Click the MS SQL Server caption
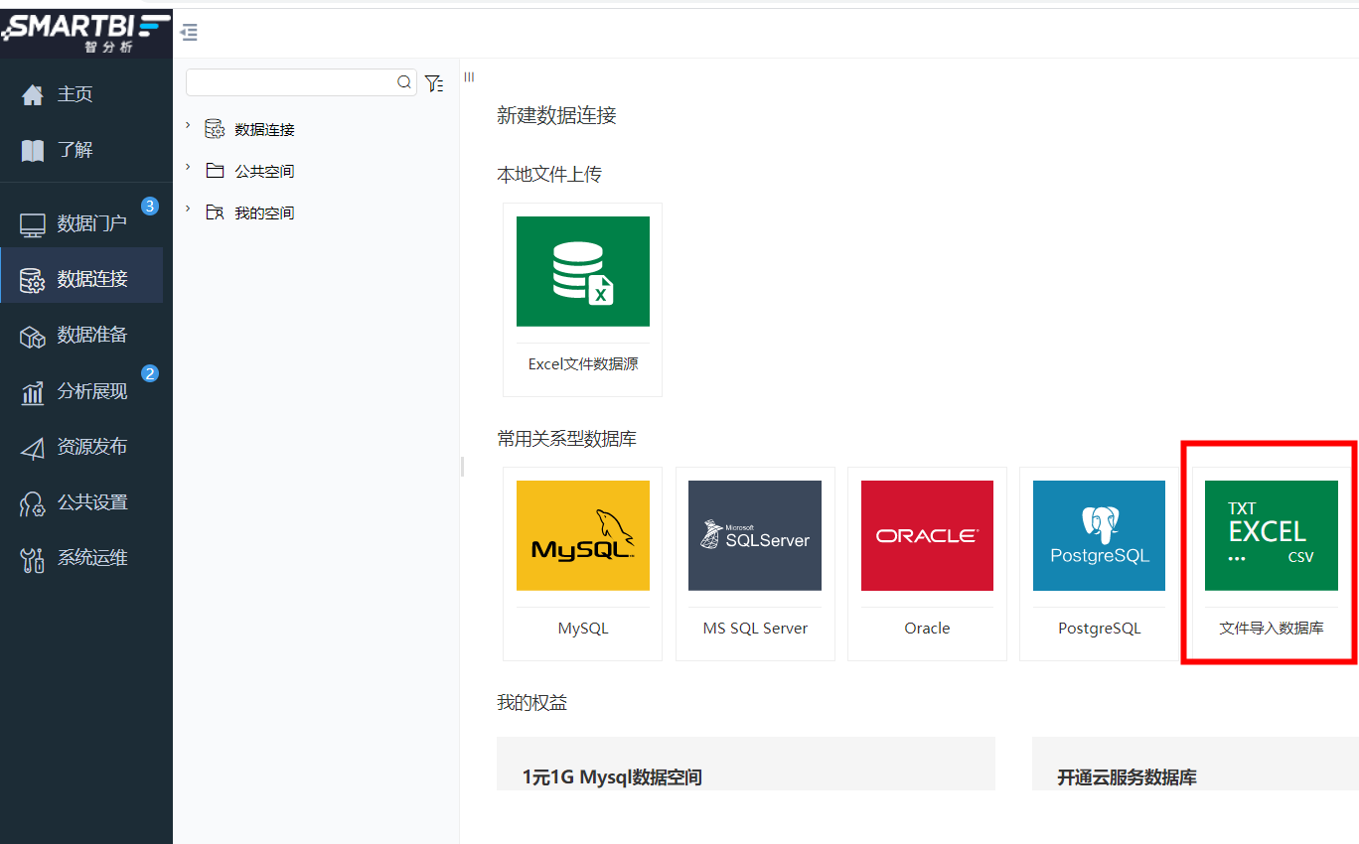1359x844 pixels. click(x=755, y=629)
